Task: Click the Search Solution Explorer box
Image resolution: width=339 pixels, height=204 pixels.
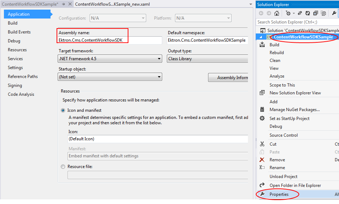Action: click(x=297, y=22)
